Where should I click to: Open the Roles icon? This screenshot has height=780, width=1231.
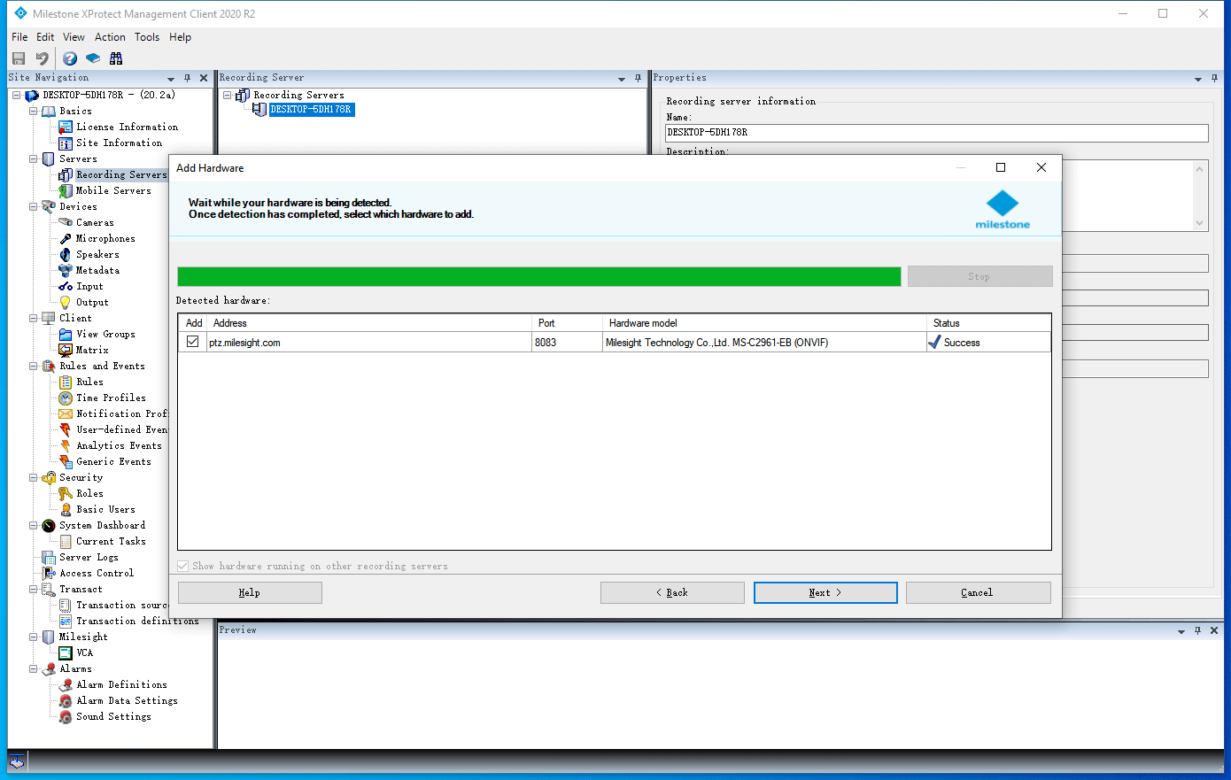click(66, 494)
